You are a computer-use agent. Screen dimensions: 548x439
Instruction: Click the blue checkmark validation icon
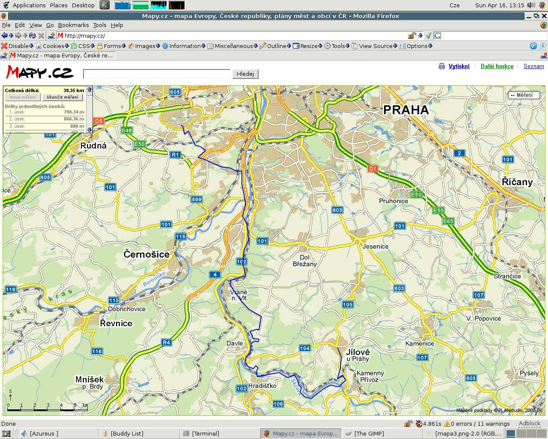533,46
